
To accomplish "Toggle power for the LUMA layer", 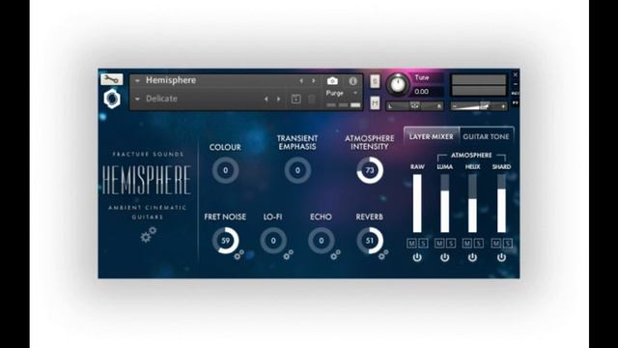I will tap(444, 257).
